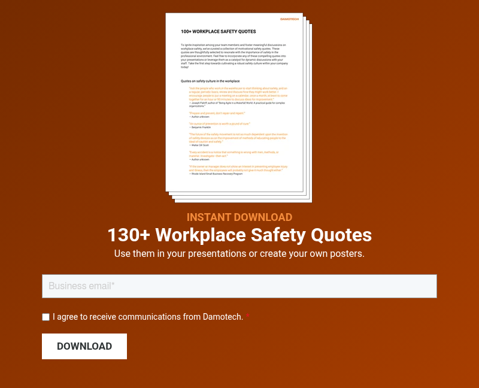Click the stacked document preview image
This screenshot has width=479, height=388.
[238, 108]
